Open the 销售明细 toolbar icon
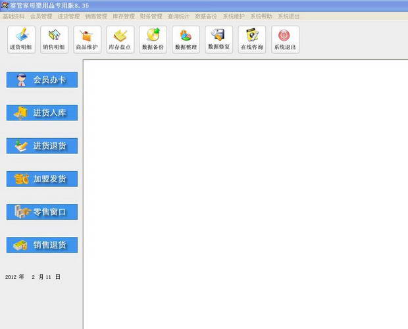 point(54,39)
